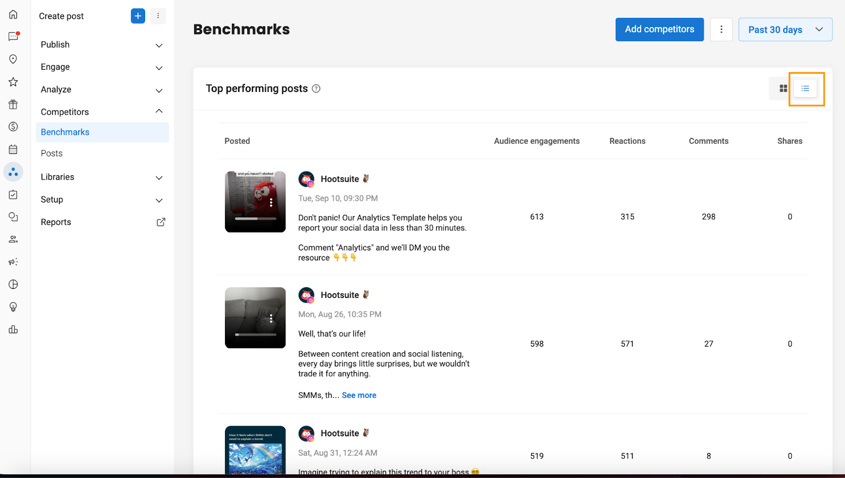Screen dimensions: 845x478
Task: Click the Comments column header
Action: point(709,141)
